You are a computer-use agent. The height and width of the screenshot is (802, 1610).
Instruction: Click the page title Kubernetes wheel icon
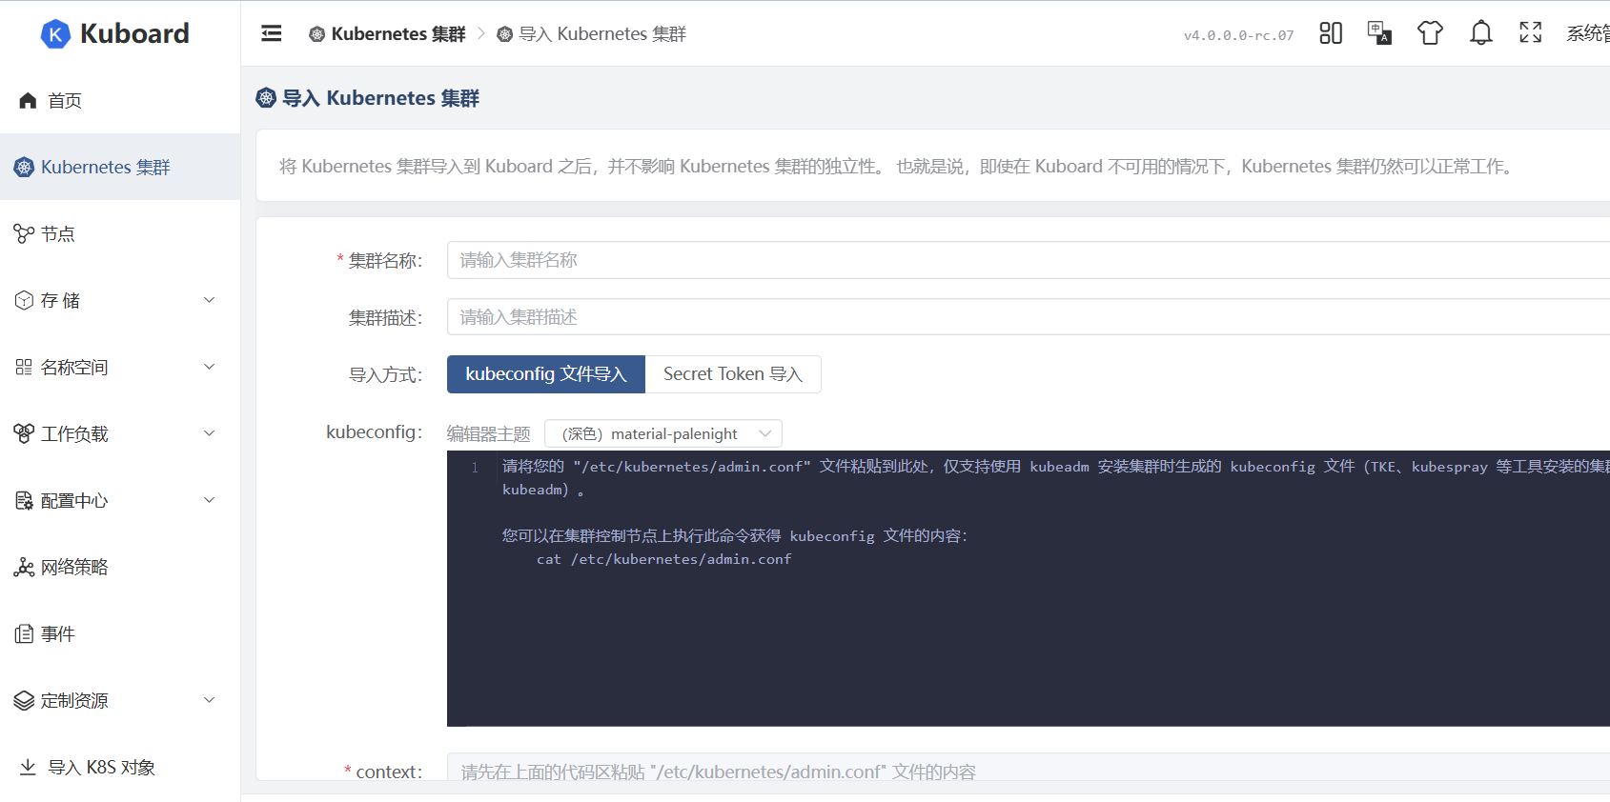click(266, 97)
